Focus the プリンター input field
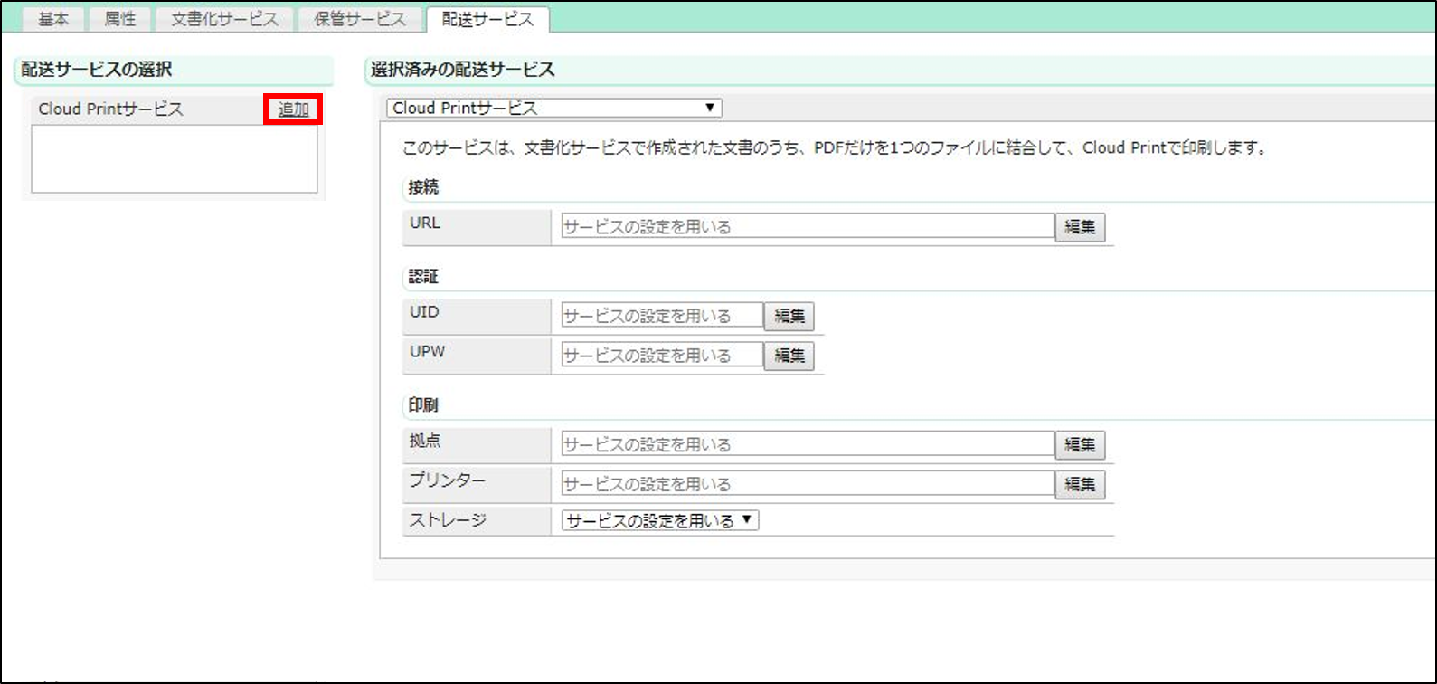This screenshot has height=684, width=1437. [x=807, y=484]
